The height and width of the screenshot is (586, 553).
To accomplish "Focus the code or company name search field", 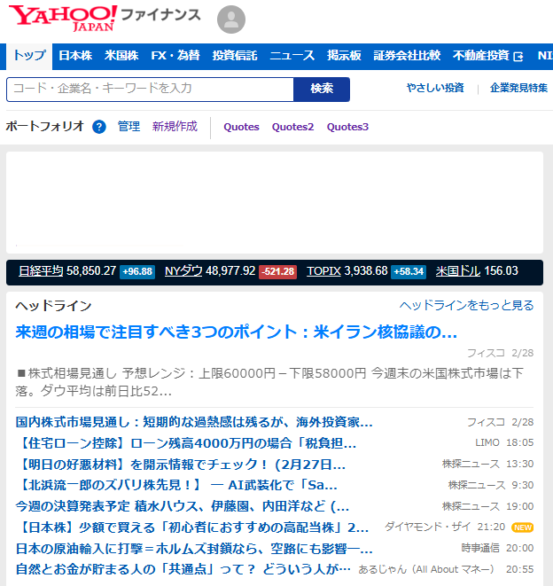I will 150,89.
